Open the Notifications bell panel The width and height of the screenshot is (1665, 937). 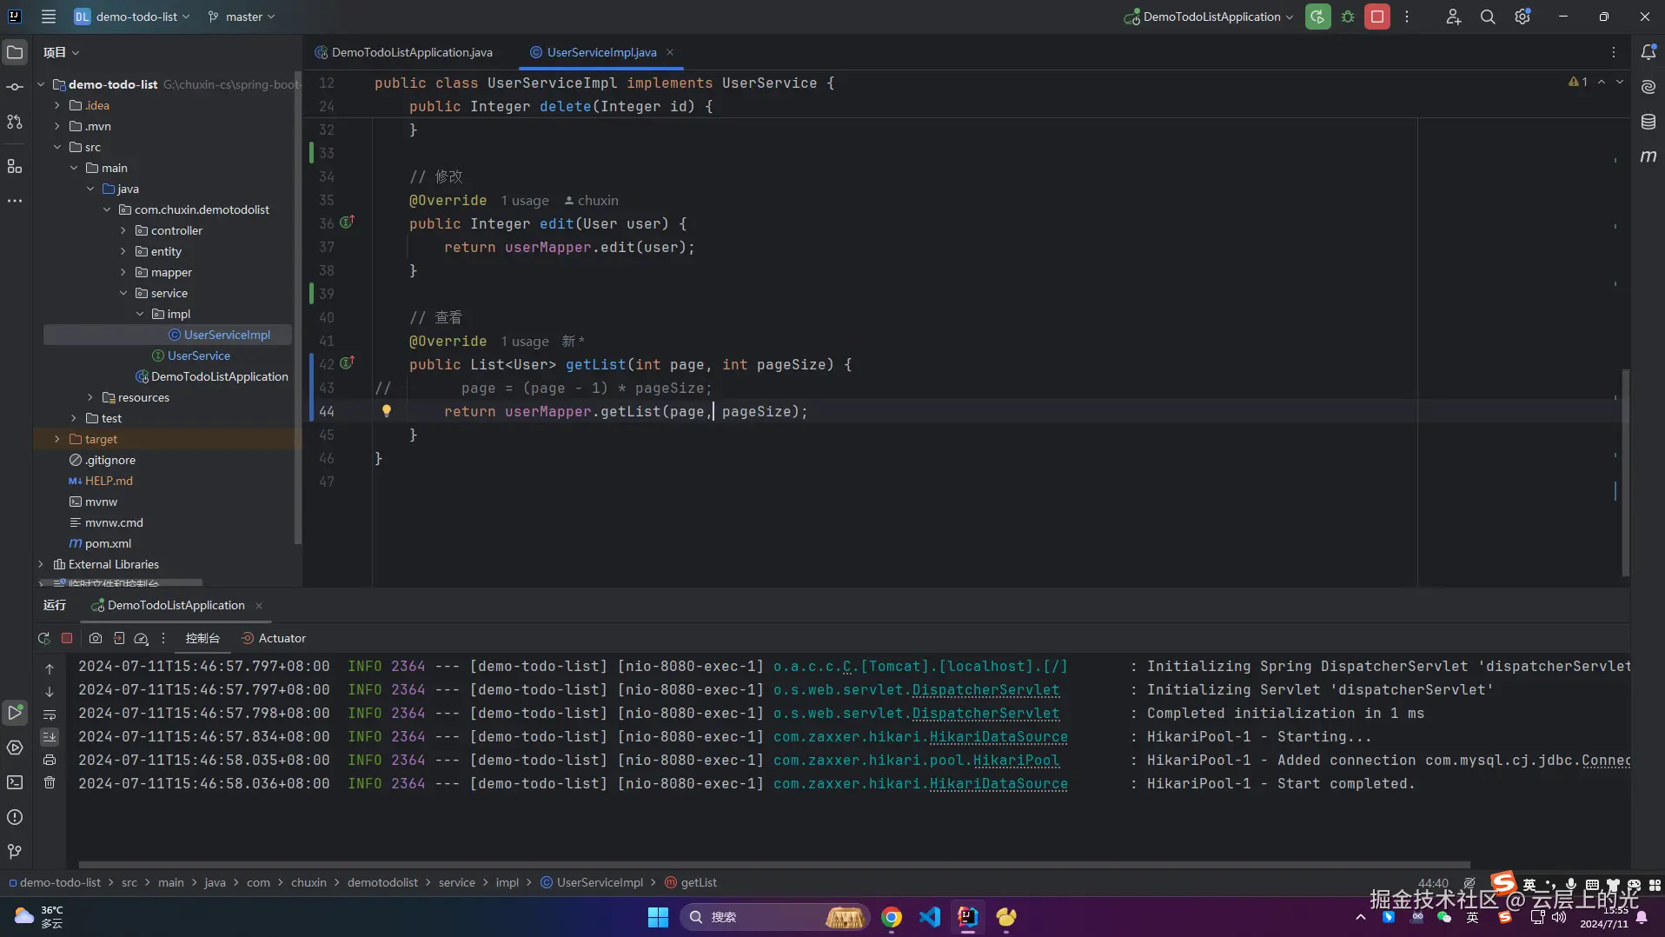coord(1648,52)
